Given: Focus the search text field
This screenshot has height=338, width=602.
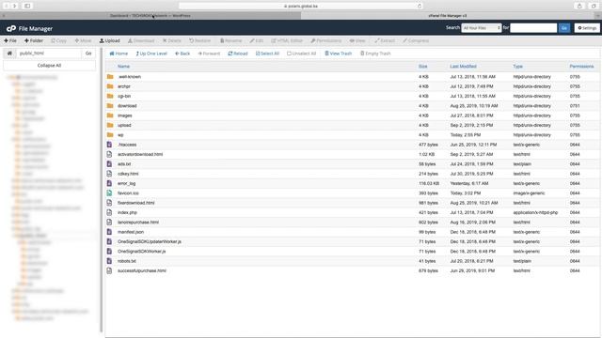Looking at the screenshot, I should click(533, 28).
